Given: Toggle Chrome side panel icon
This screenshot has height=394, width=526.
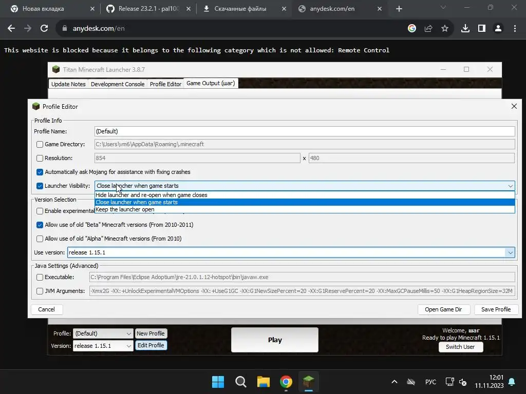Looking at the screenshot, I should pyautogui.click(x=482, y=29).
